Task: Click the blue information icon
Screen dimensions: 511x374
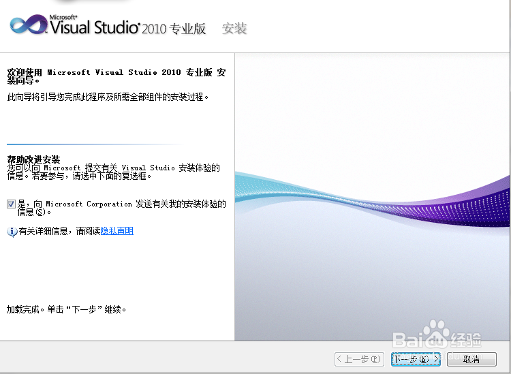Action: click(12, 232)
